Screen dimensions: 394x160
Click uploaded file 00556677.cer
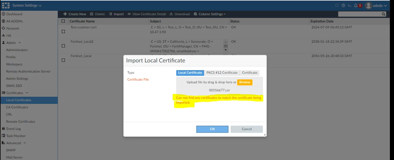(220, 90)
